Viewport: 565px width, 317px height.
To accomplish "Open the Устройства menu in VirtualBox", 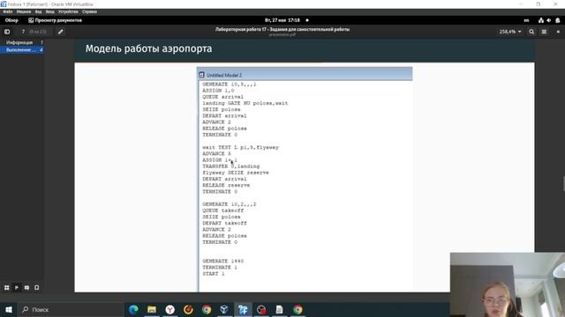I will click(68, 11).
